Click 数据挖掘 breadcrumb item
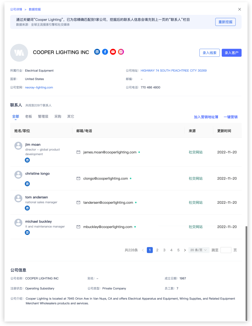 pyautogui.click(x=35, y=9)
